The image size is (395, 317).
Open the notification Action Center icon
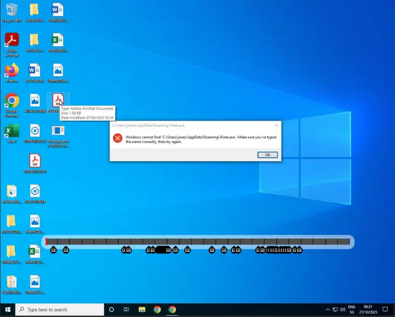pyautogui.click(x=385, y=309)
